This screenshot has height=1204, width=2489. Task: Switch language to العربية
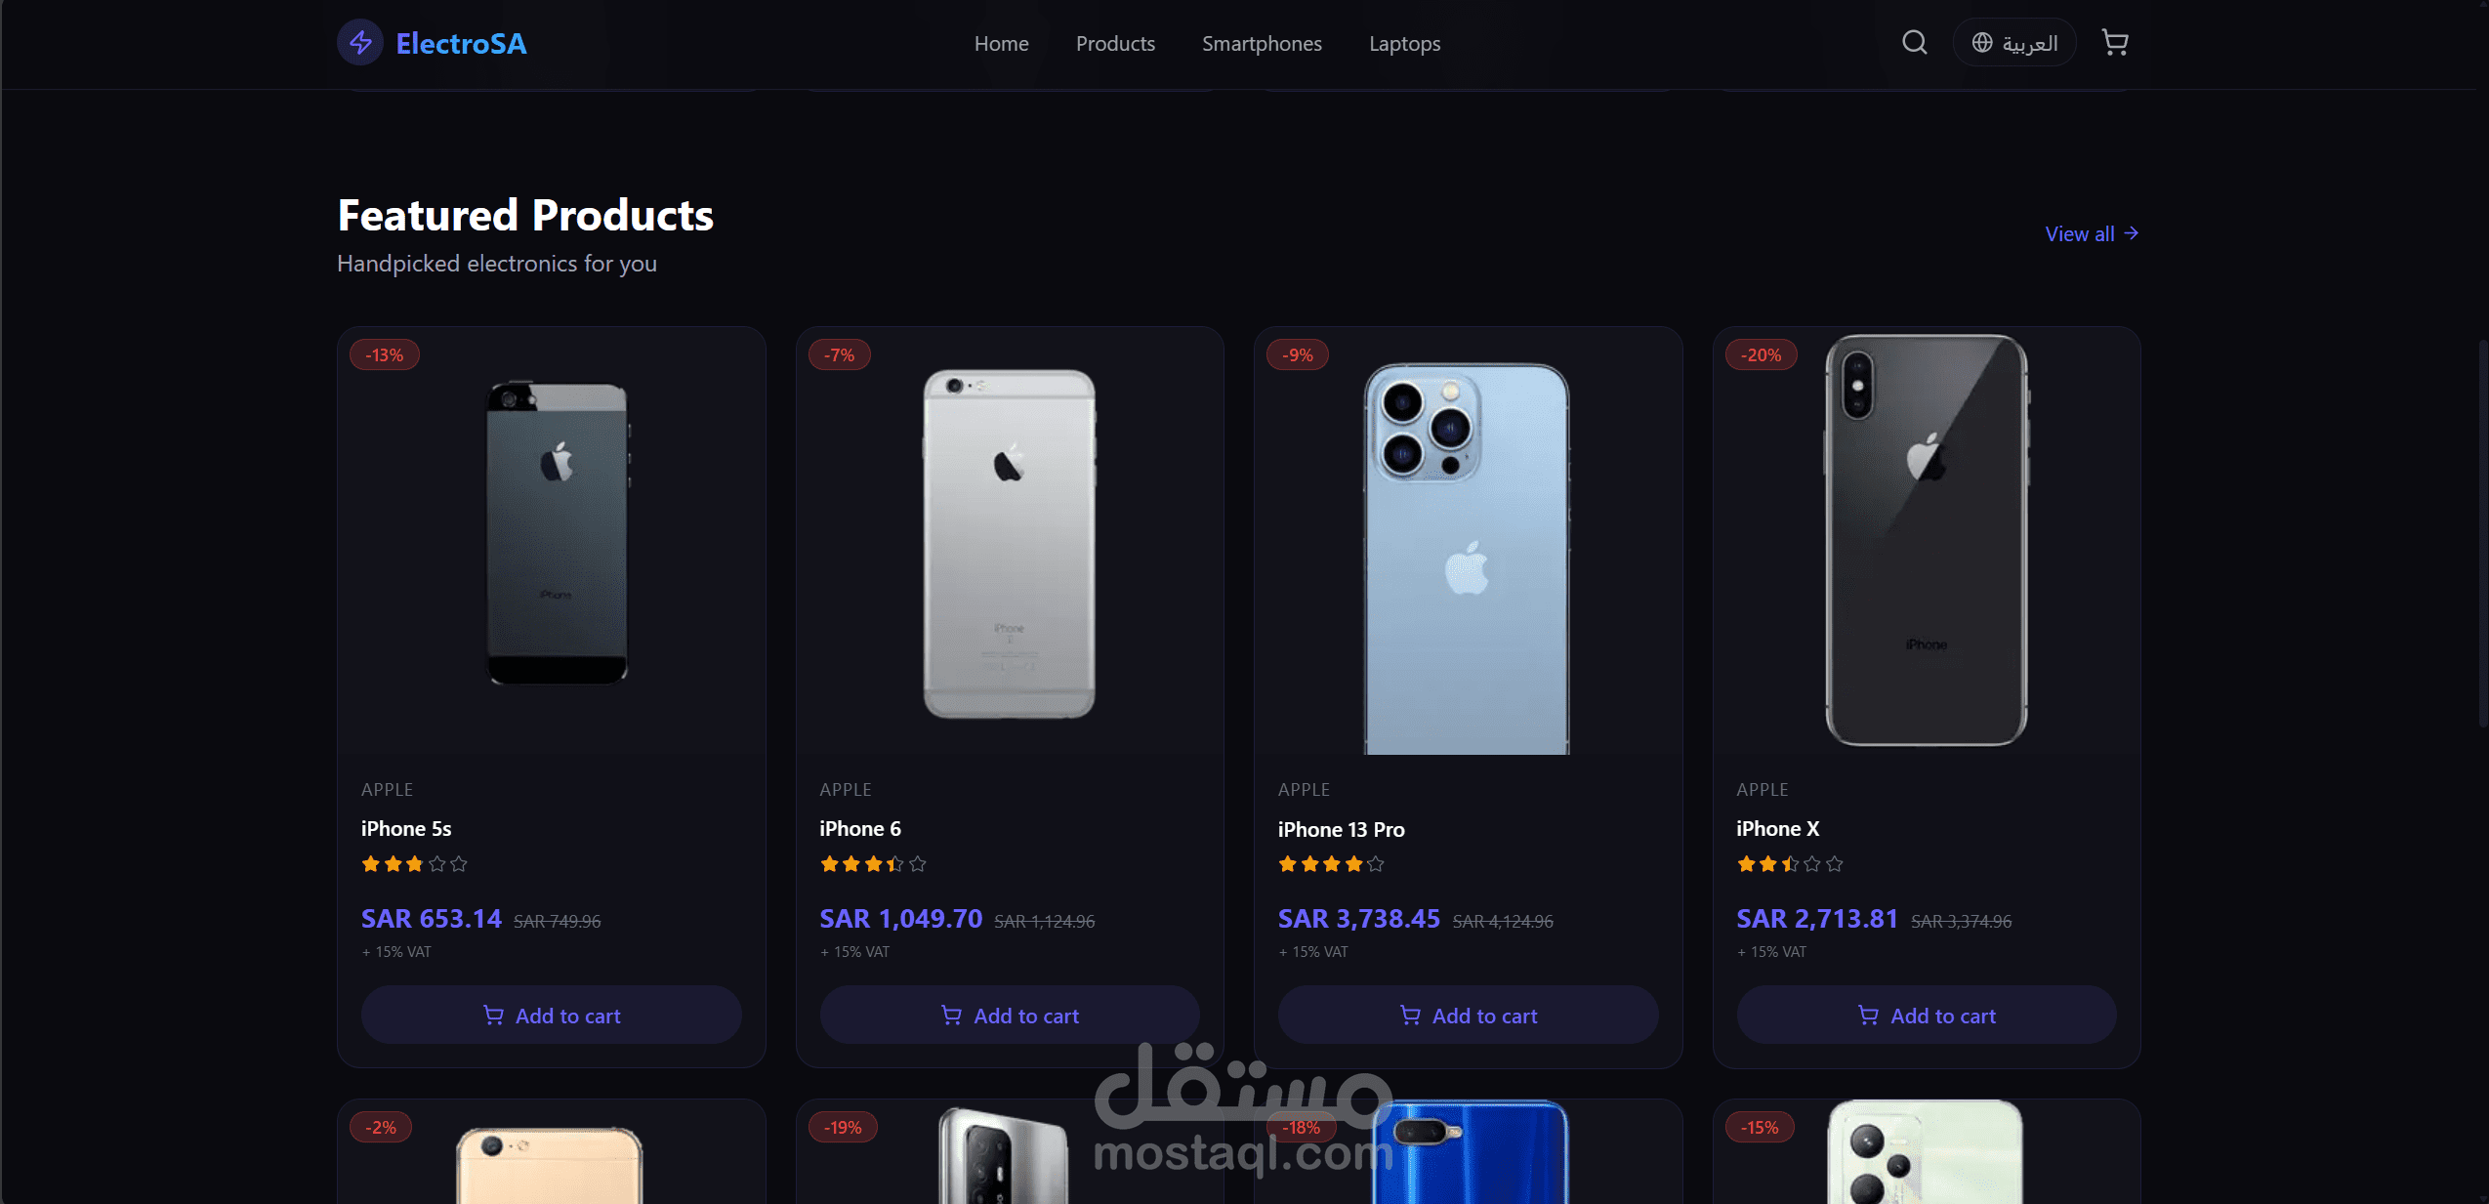[2014, 43]
